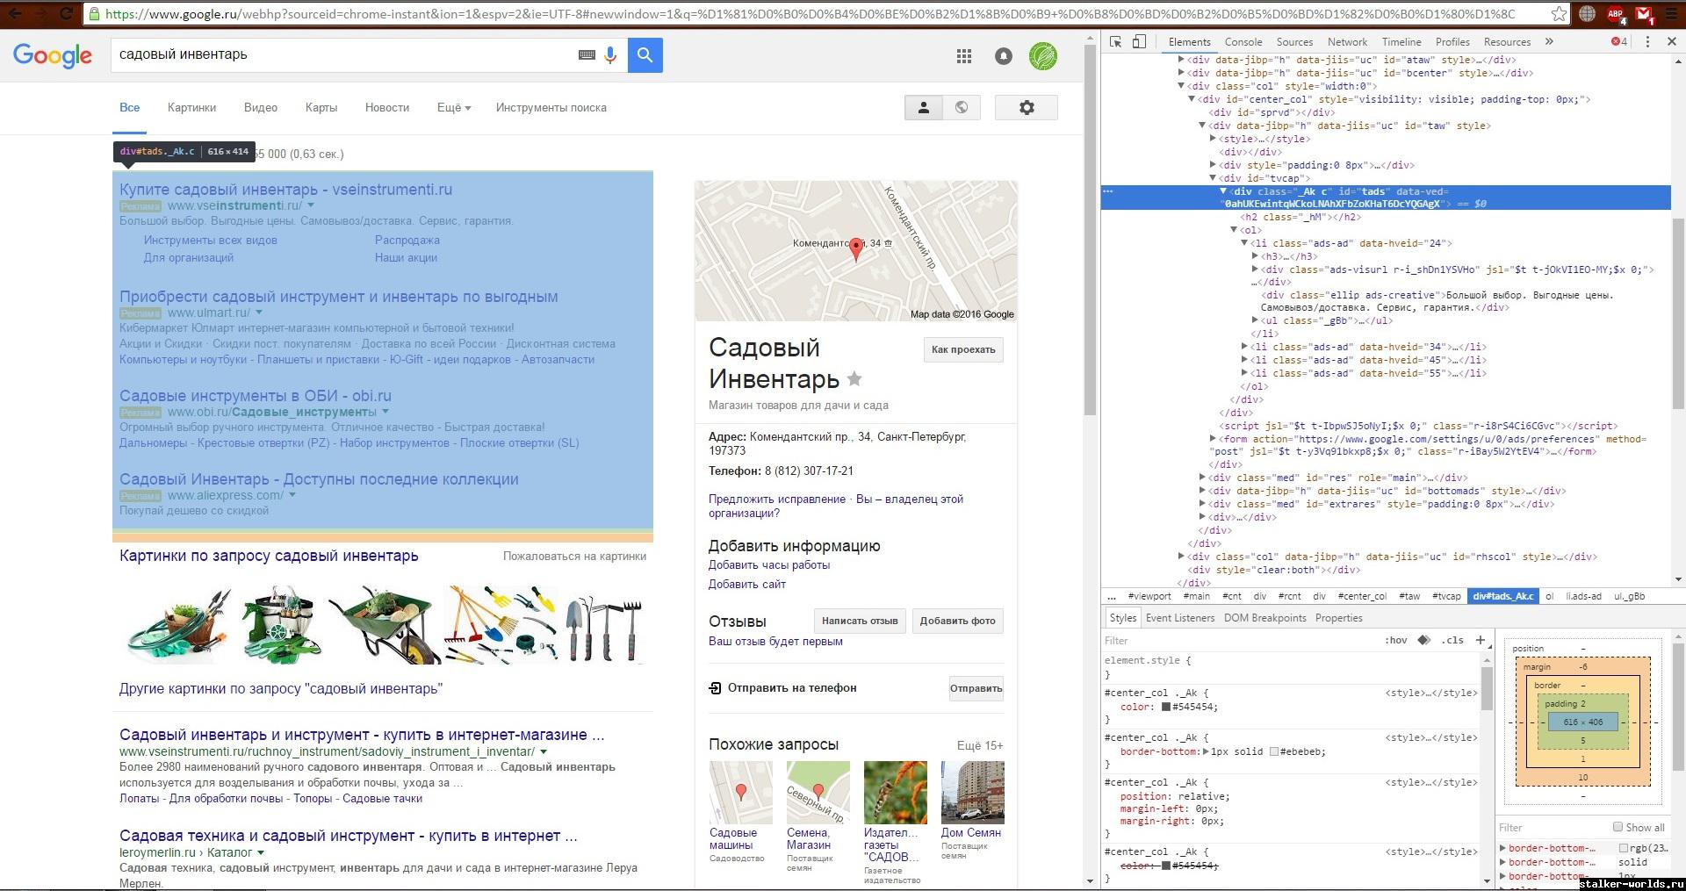Viewport: 1686px width, 891px height.
Task: Open the #545454 color swatch in first rule
Action: coord(1166,707)
